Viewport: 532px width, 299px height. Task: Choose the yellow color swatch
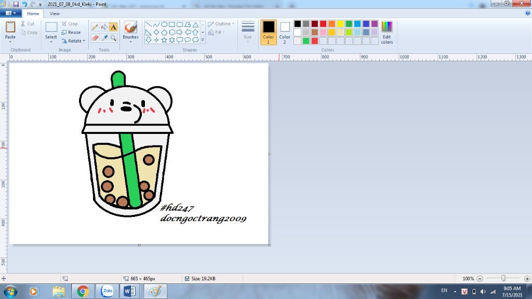coord(340,24)
